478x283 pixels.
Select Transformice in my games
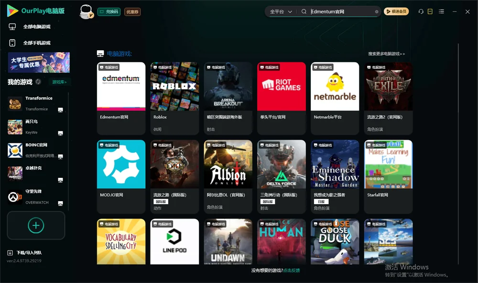tap(36, 103)
